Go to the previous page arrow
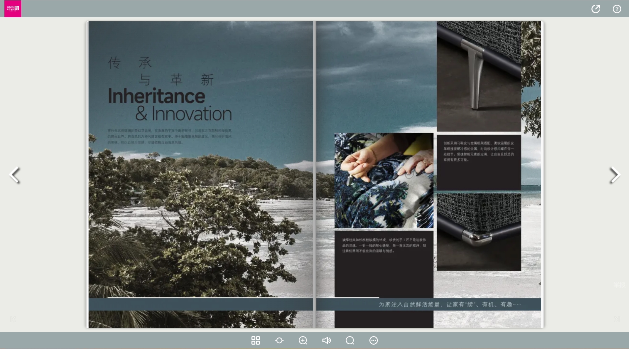629x349 pixels. tap(15, 175)
